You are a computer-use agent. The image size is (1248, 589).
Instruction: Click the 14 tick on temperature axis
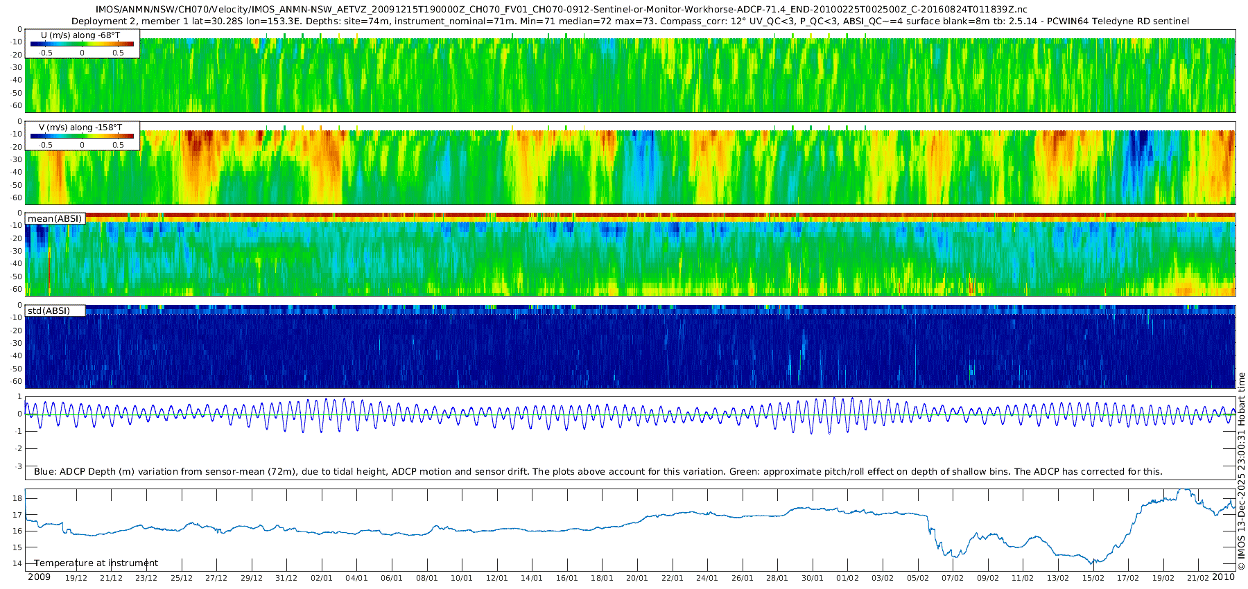[x=17, y=564]
